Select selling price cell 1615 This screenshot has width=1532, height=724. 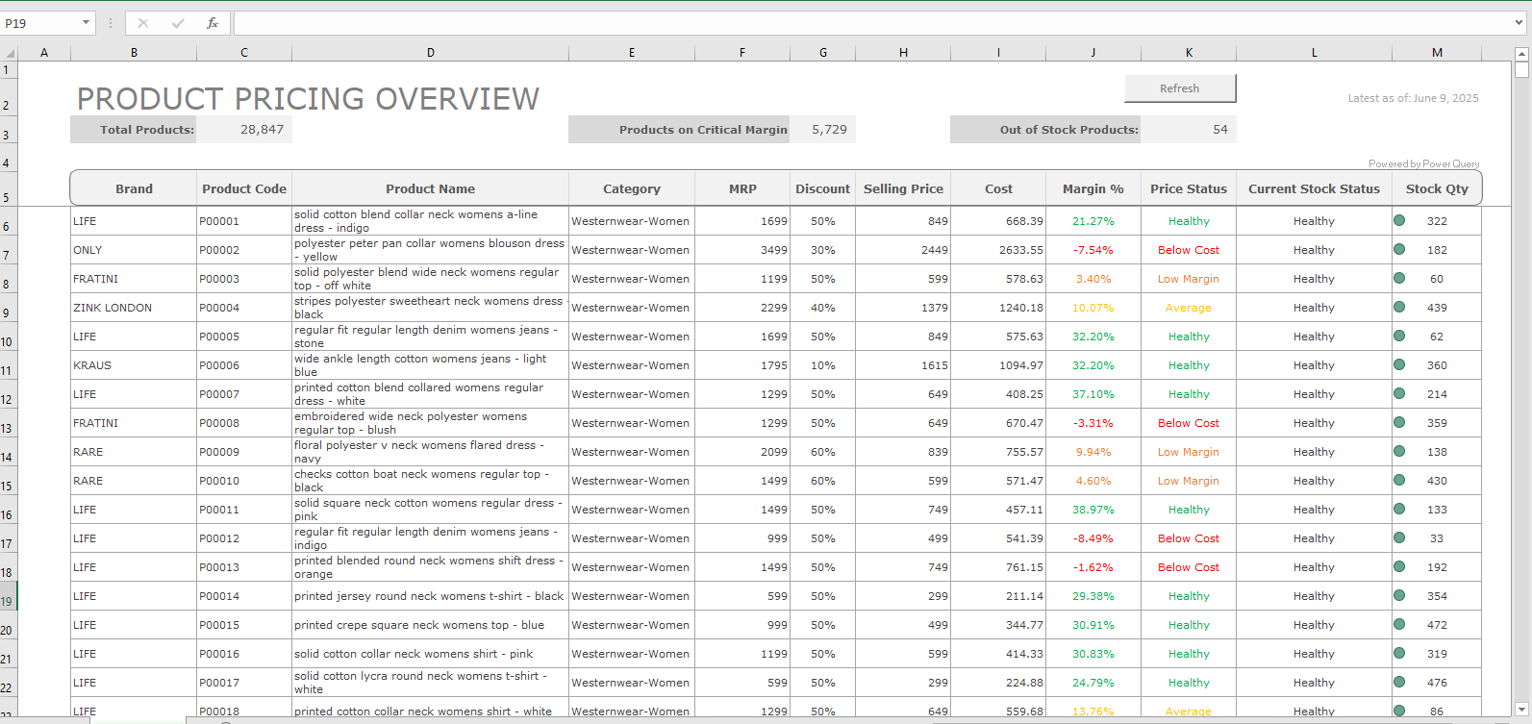[x=903, y=365]
